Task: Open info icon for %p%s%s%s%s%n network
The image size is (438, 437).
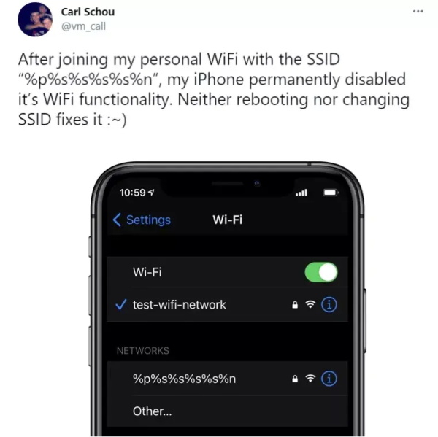Action: [329, 379]
